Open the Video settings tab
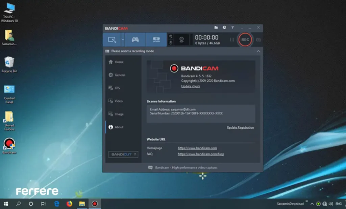Screen dimensions: 346x209 pos(123,101)
